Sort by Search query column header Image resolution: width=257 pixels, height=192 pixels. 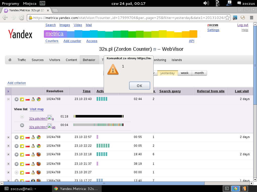pos(170,91)
